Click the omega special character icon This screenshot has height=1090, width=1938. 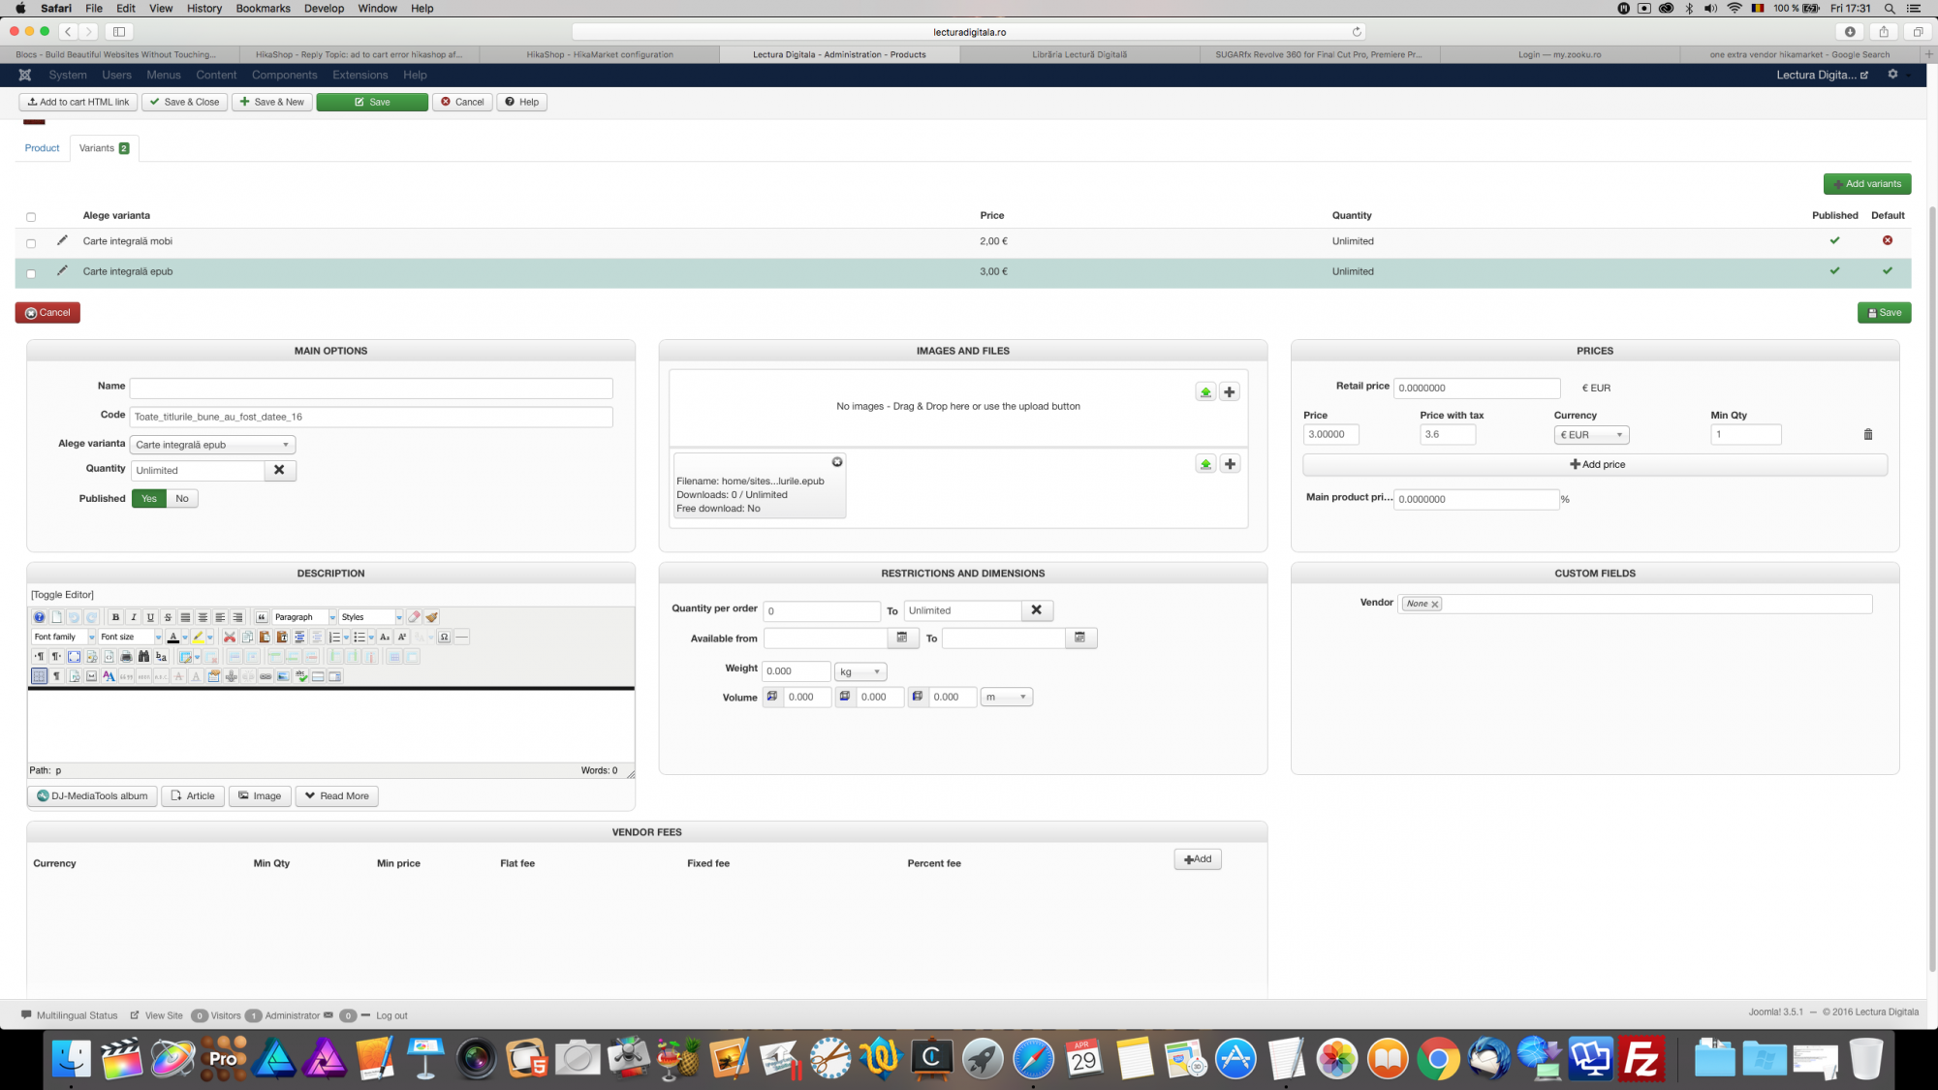(x=444, y=638)
